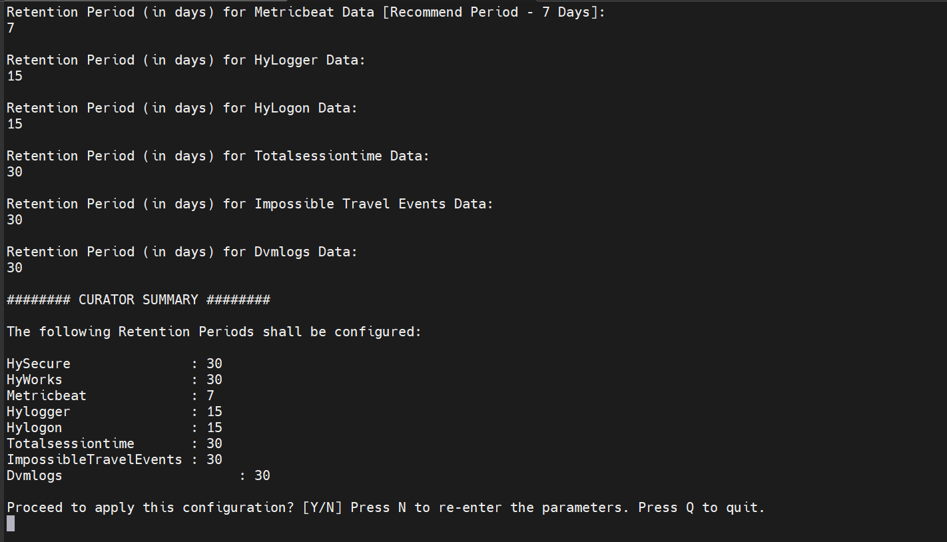The width and height of the screenshot is (947, 542).
Task: Click the Hylogger row in the summary
Action: (x=114, y=411)
